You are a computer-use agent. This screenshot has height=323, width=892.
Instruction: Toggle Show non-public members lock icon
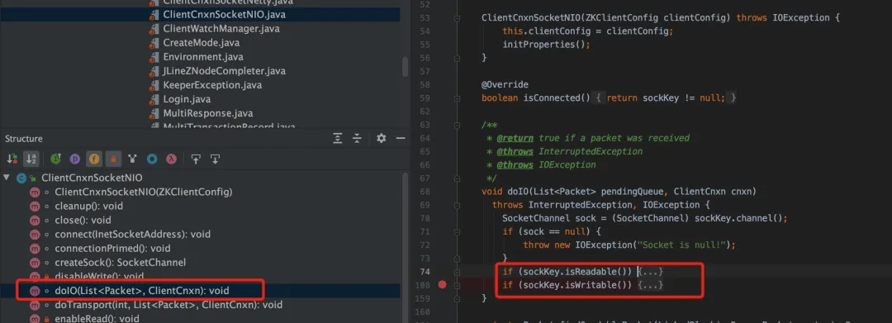click(x=112, y=159)
